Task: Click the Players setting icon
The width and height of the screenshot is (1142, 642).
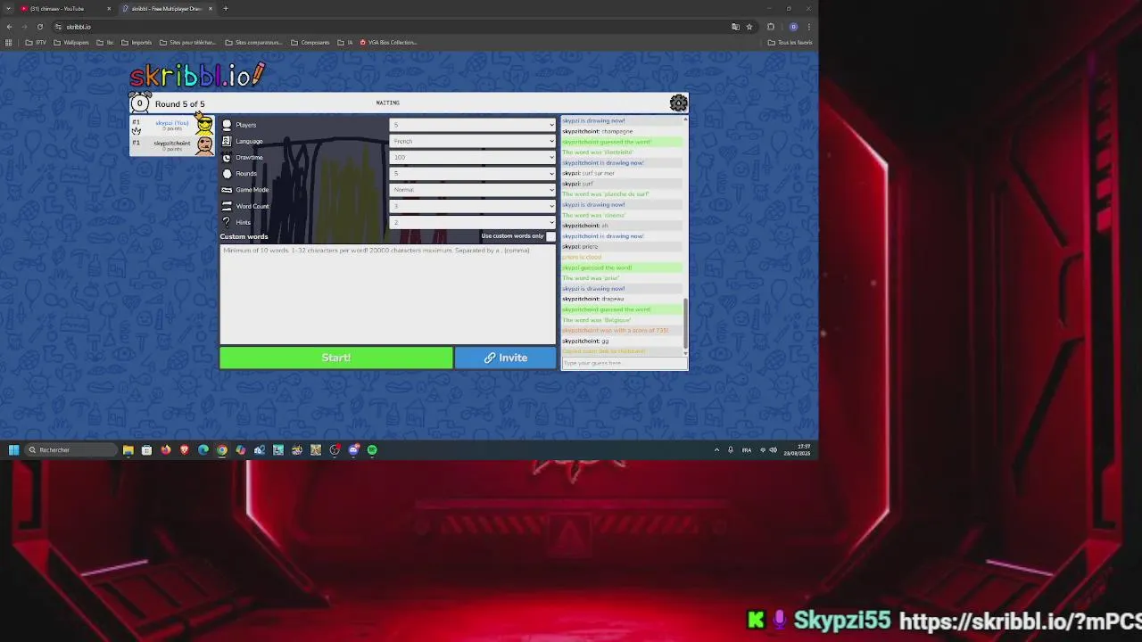Action: pos(227,125)
